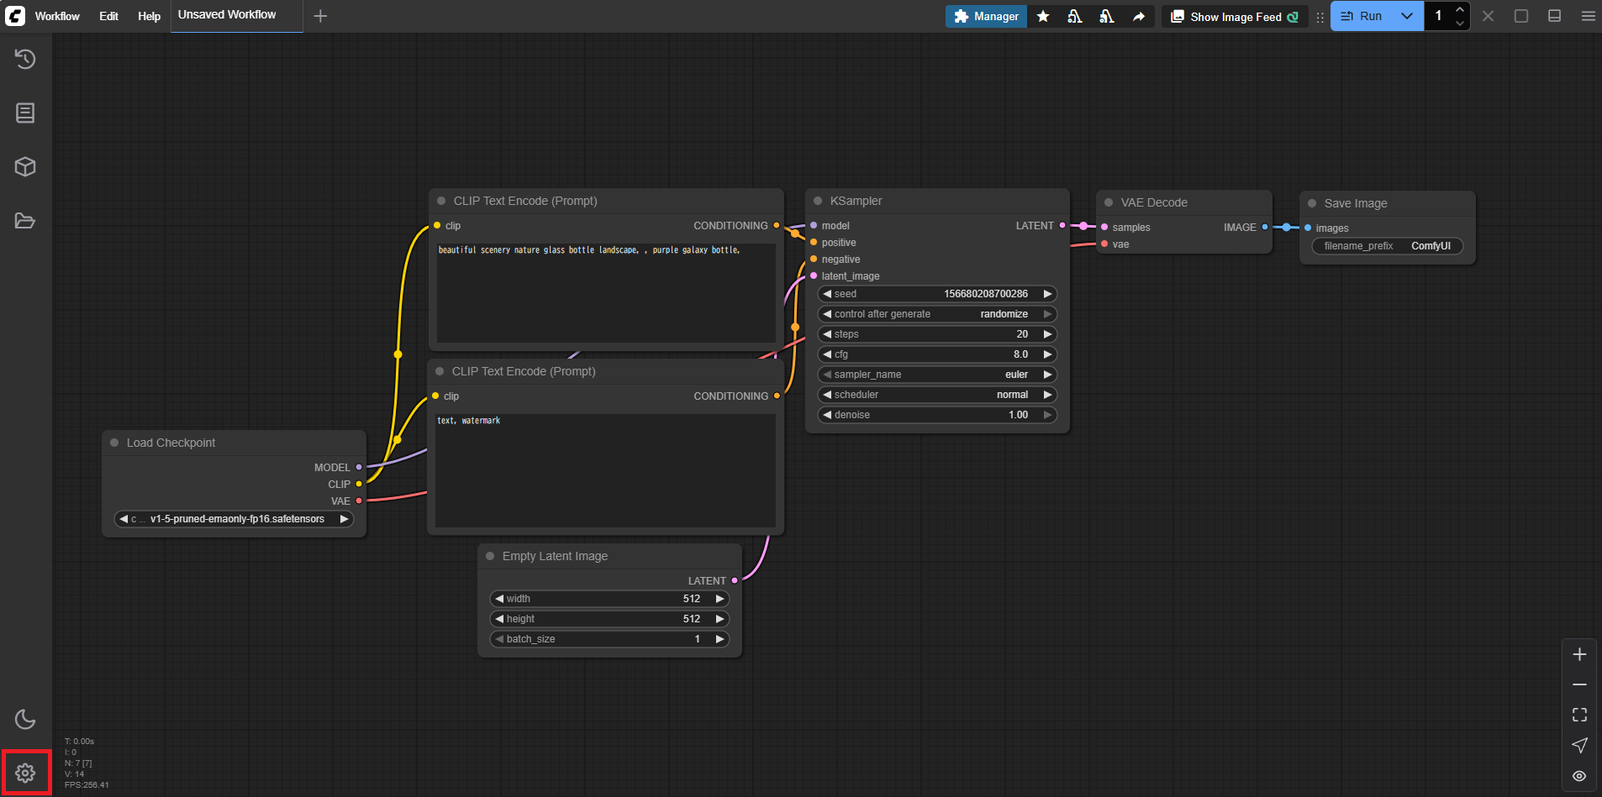Open the sampler_name euler dropdown

[936, 375]
